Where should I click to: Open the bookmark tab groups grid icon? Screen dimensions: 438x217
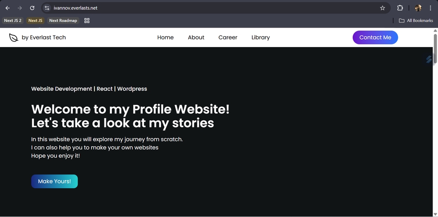pos(87,21)
